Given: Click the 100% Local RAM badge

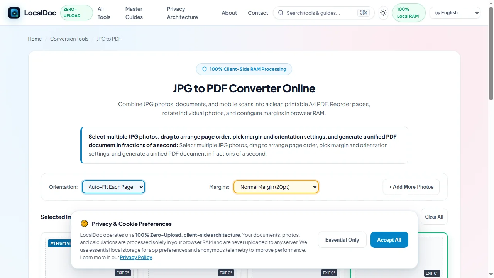Looking at the screenshot, I should (x=409, y=13).
